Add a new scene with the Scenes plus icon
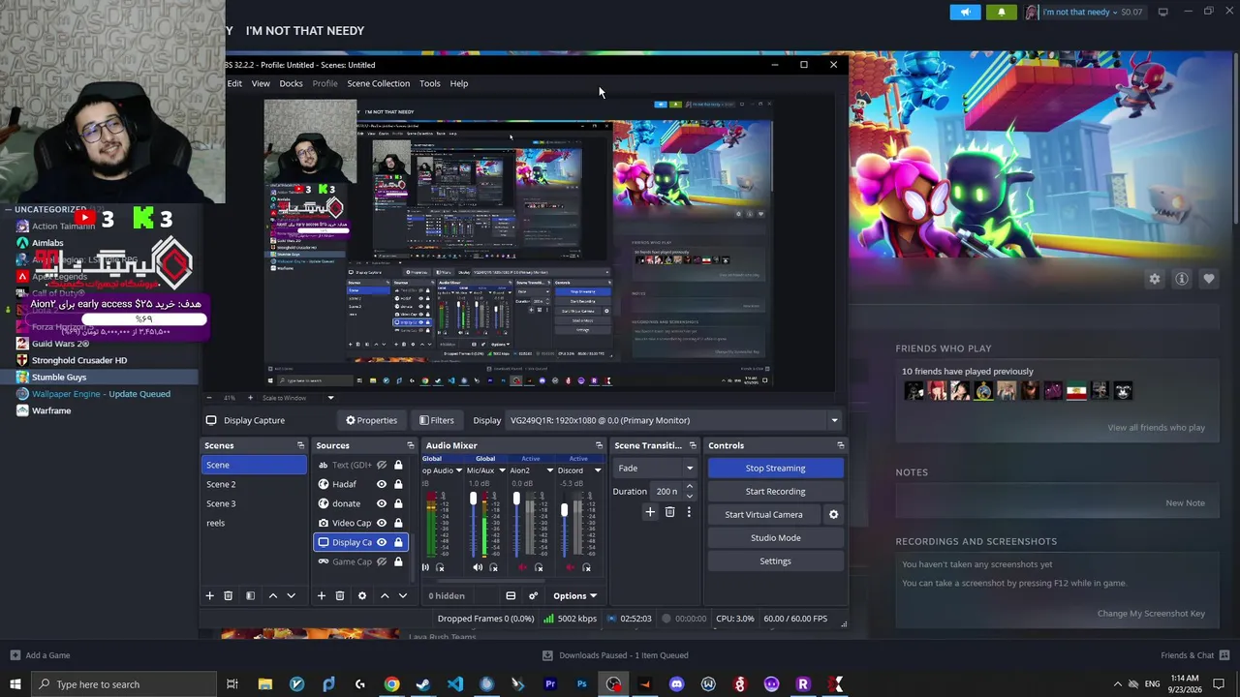This screenshot has height=697, width=1240. pos(209,595)
